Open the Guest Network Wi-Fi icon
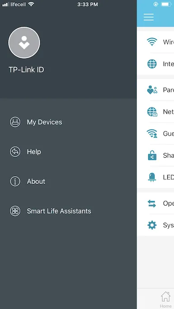 point(152,134)
